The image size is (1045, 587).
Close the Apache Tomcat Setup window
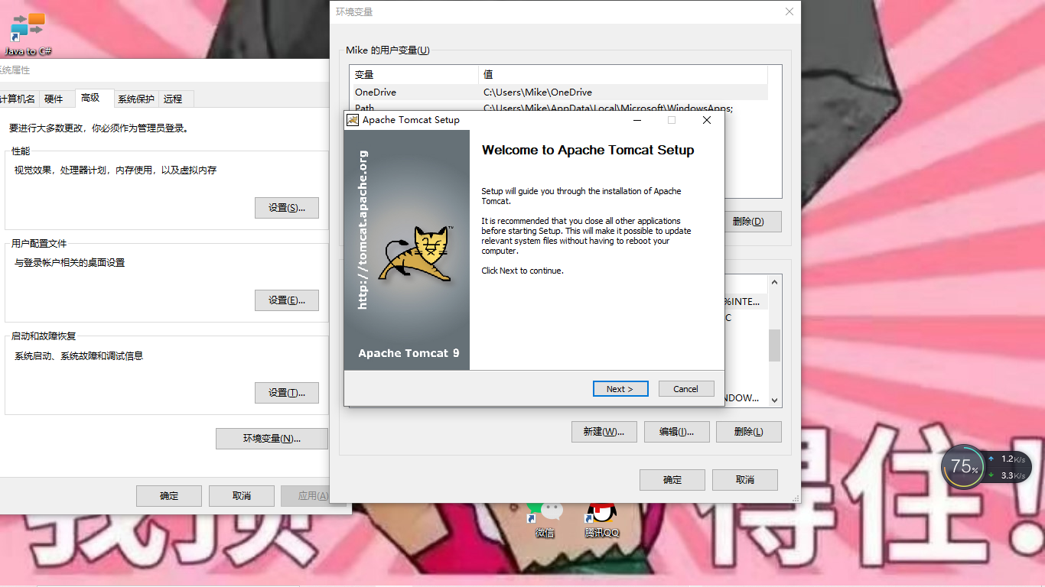(707, 120)
